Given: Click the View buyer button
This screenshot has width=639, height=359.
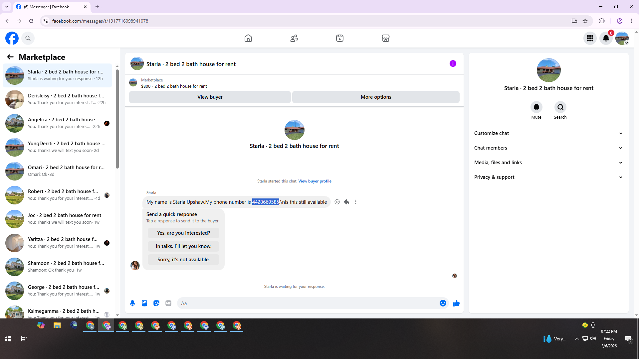Looking at the screenshot, I should click(210, 97).
